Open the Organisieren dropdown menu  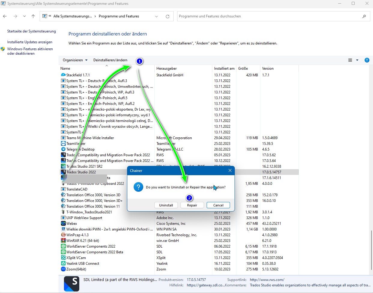coord(75,60)
